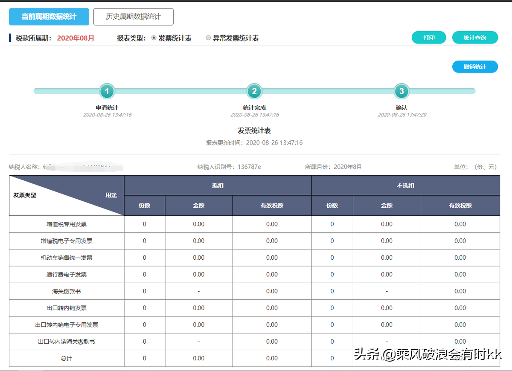Click the 总计 row in the table

pos(66,358)
